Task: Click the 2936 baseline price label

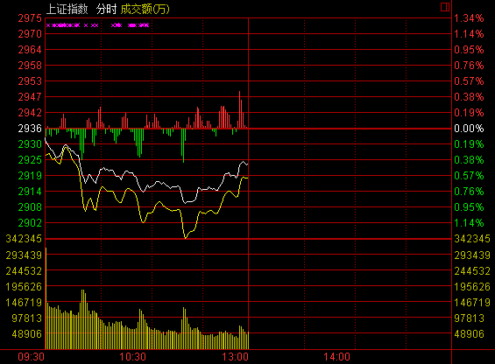Action: click(30, 129)
